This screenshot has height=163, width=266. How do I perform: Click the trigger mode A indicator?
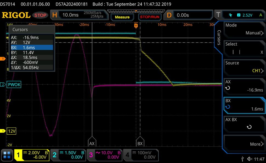click(261, 15)
